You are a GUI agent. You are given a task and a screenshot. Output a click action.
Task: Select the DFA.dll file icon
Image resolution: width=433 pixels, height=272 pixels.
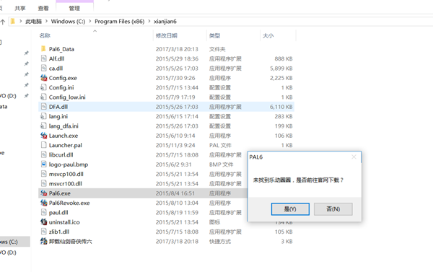coord(43,107)
